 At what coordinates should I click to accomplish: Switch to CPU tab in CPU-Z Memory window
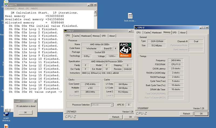139,33
